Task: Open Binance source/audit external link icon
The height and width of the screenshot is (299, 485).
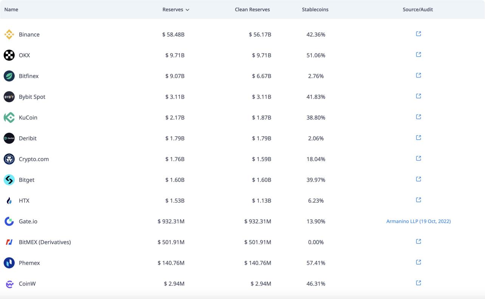Action: (x=418, y=34)
